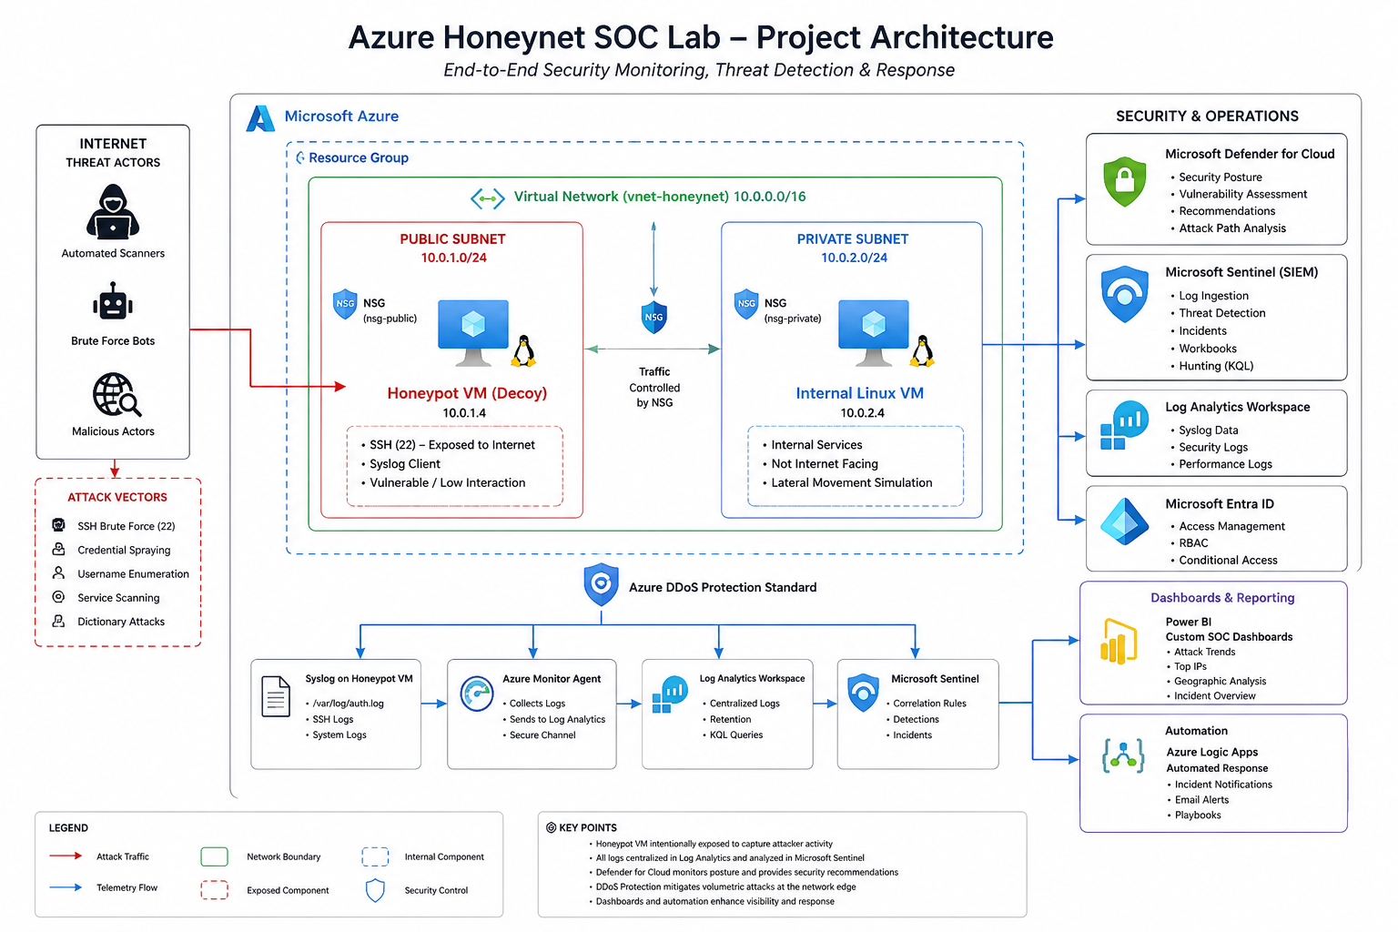Click the Virtual Network vnet-honeynet icon
The image size is (1398, 932).
pos(488,198)
